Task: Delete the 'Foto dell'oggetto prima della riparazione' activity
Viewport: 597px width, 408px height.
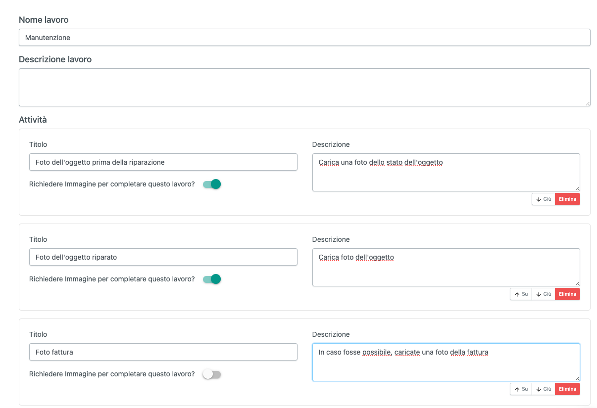Action: click(x=567, y=199)
